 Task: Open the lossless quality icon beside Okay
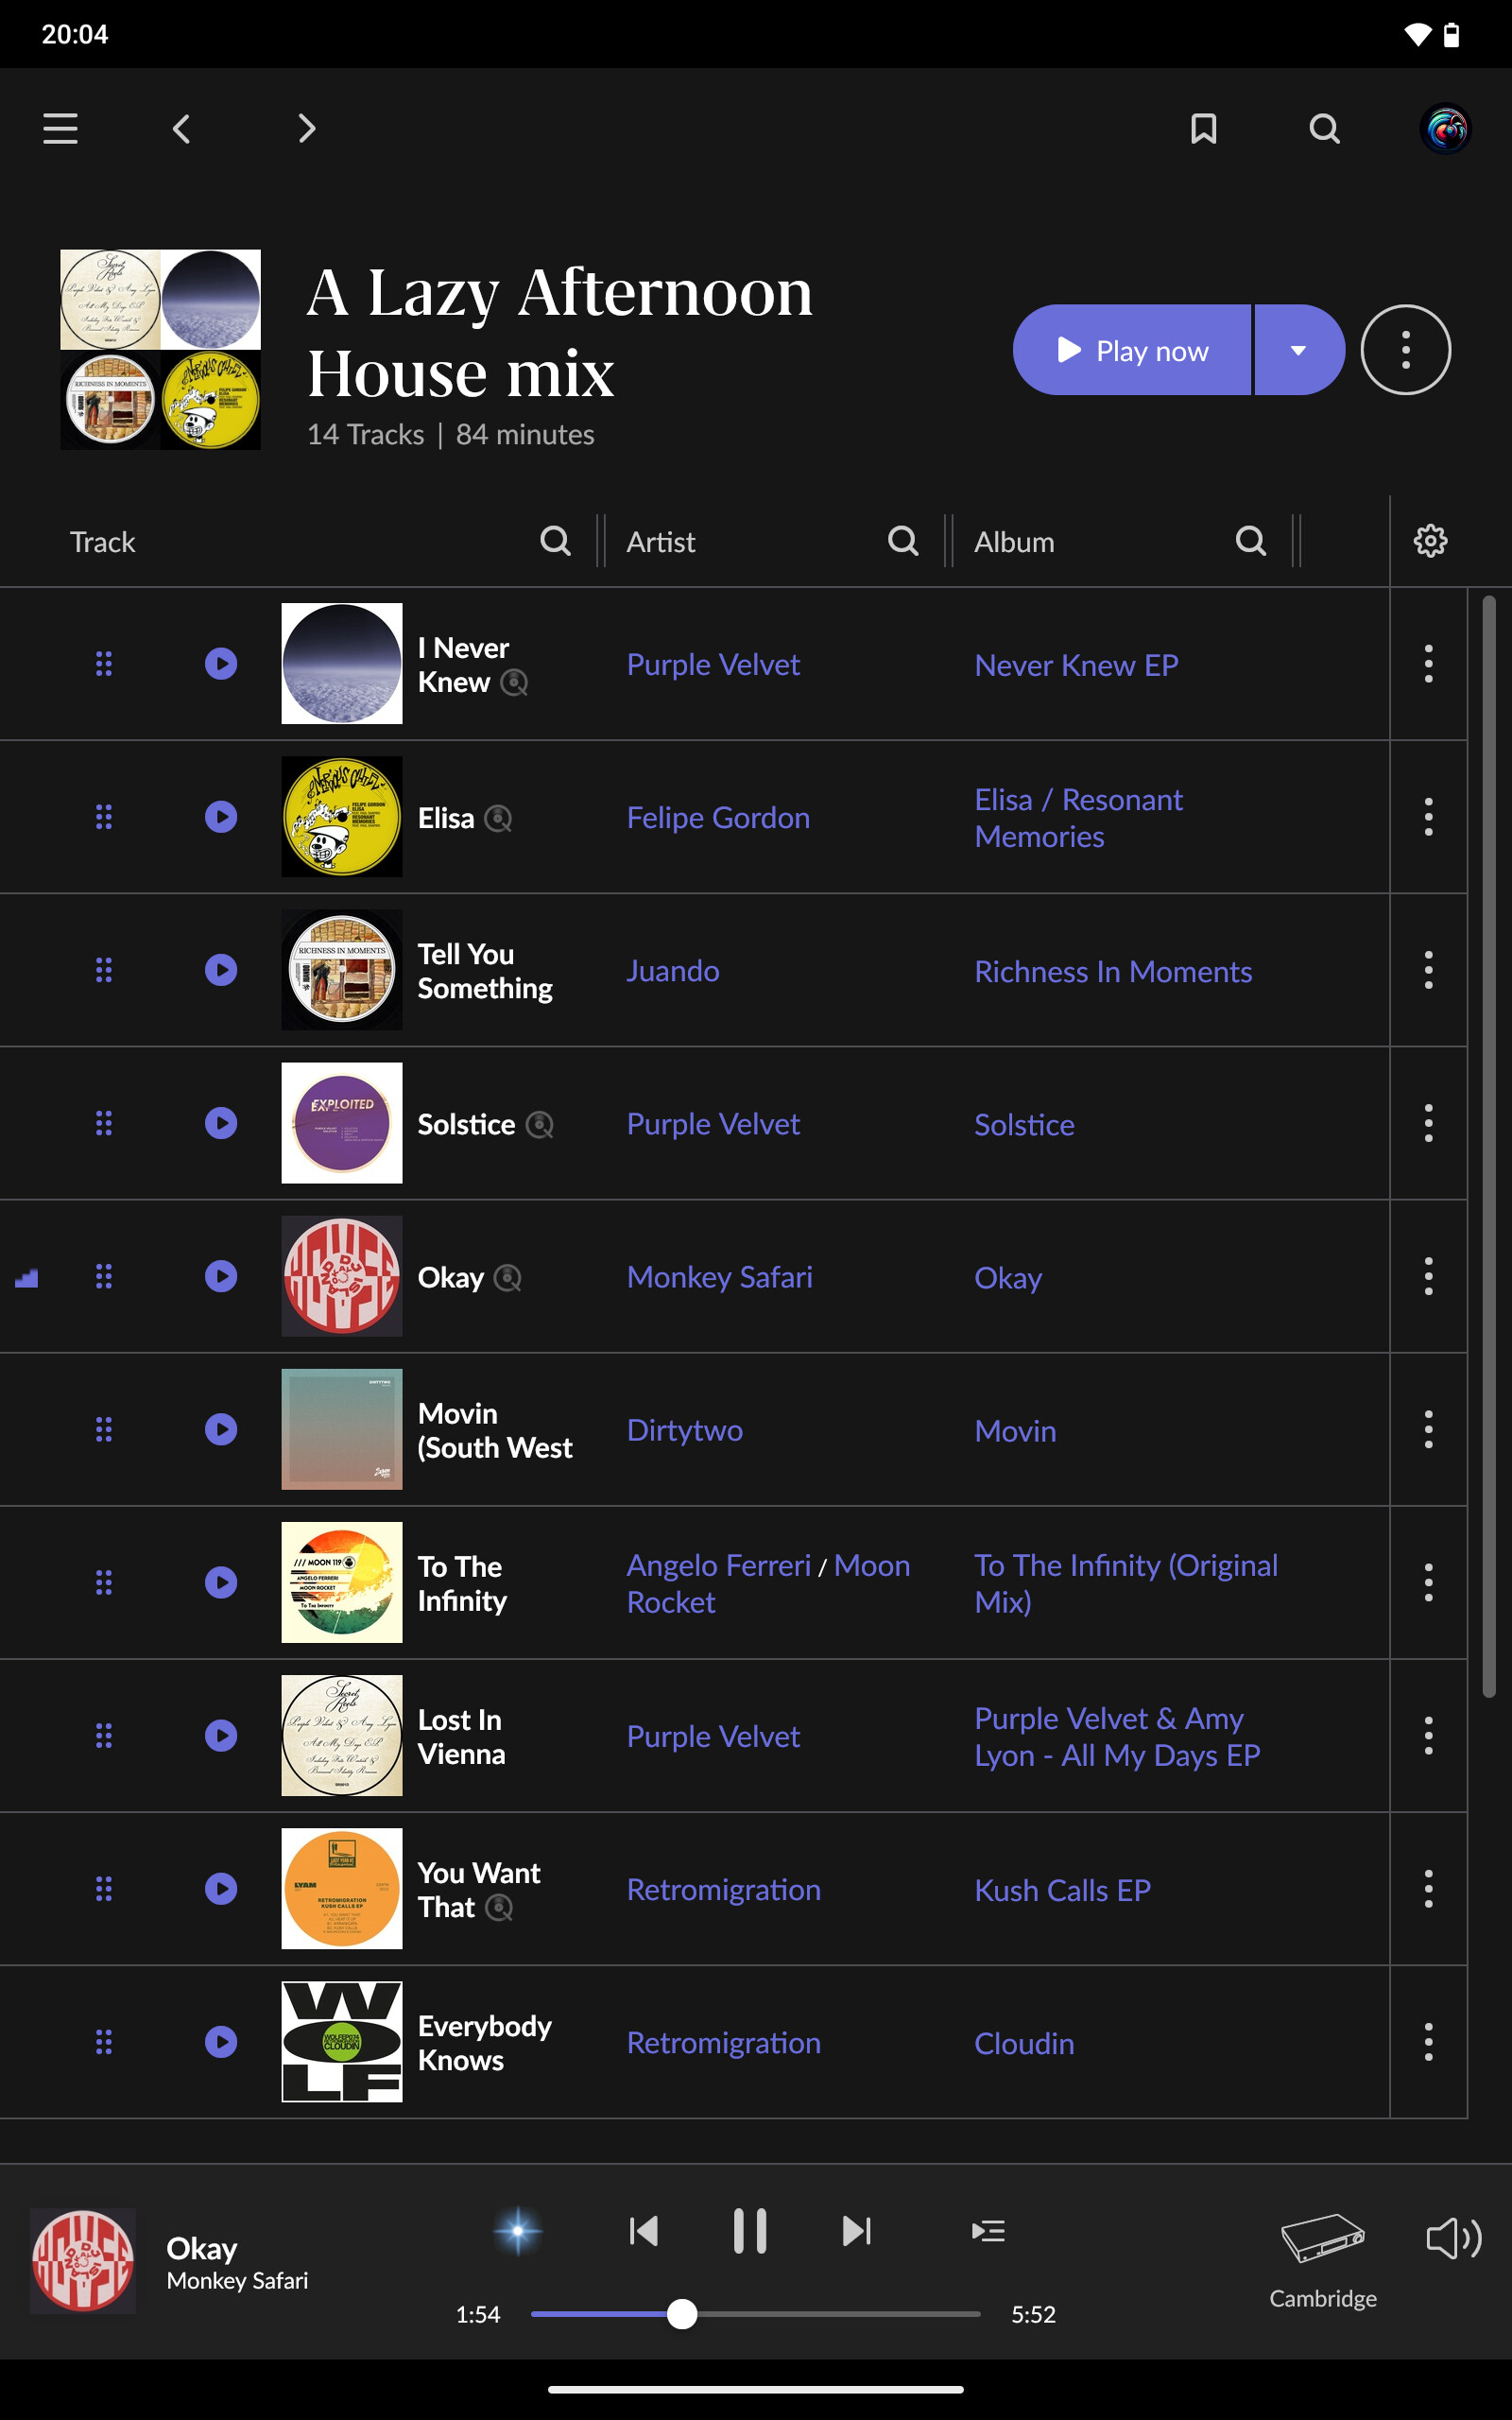[x=508, y=1278]
